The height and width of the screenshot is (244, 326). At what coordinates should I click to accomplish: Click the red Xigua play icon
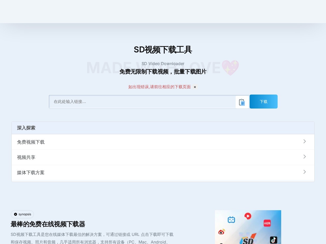[248, 216]
